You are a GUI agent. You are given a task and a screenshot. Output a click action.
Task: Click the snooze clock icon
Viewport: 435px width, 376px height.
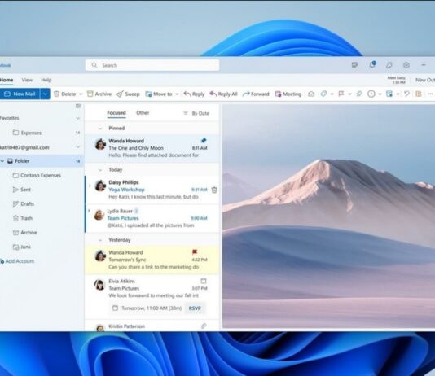[371, 94]
